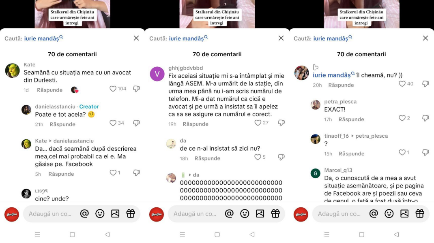Reply to ghhjgbdvbbd's comment via Răspunde
Viewport: 434px width, 243px height.
(196, 124)
